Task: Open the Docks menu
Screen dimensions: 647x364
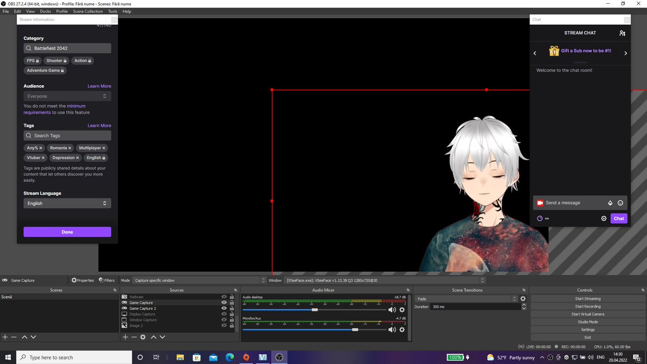Action: (x=45, y=11)
